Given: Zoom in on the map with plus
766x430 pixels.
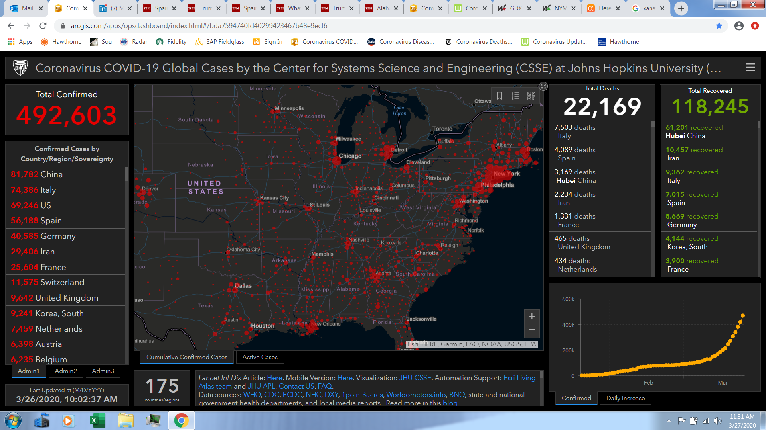Looking at the screenshot, I should pos(532,316).
